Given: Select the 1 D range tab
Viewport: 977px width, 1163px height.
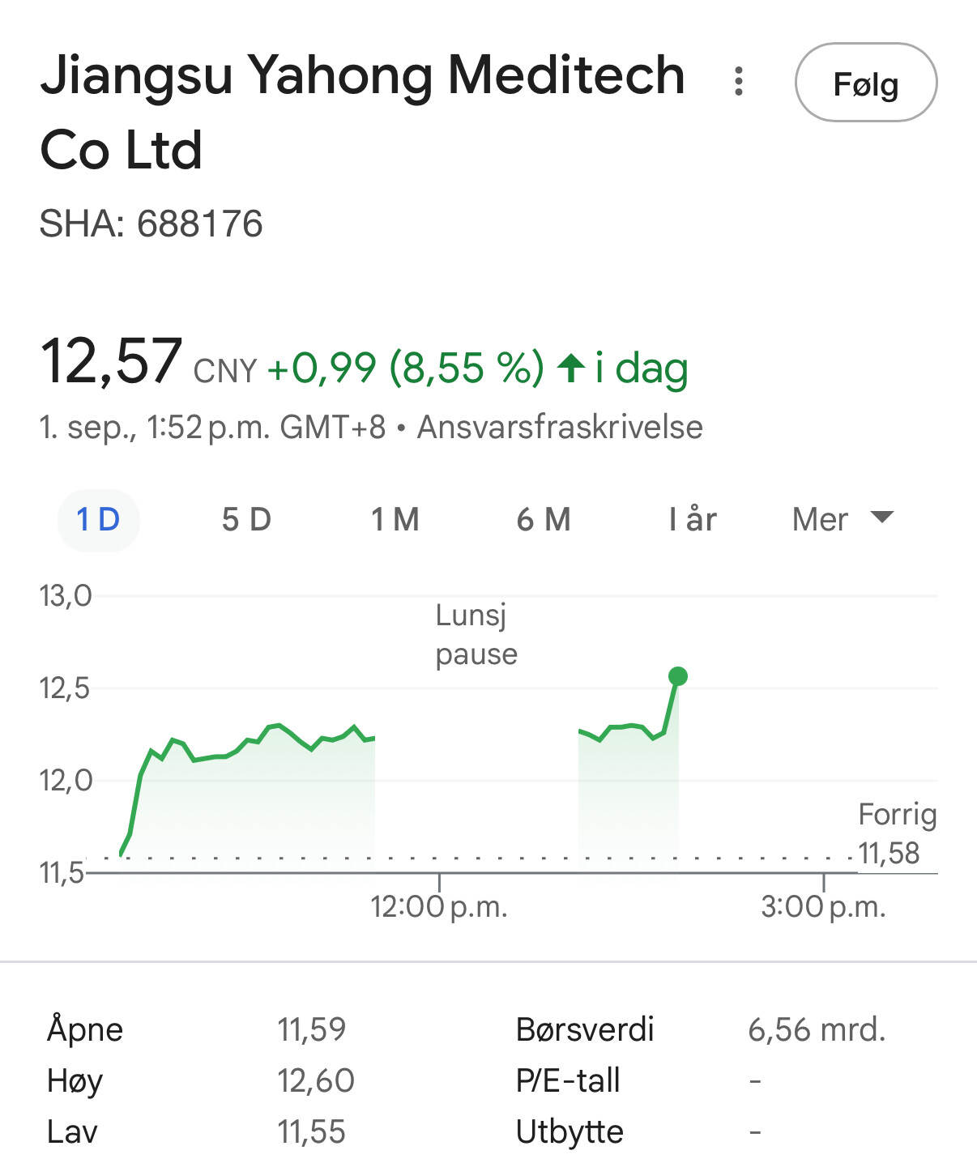Looking at the screenshot, I should (98, 520).
